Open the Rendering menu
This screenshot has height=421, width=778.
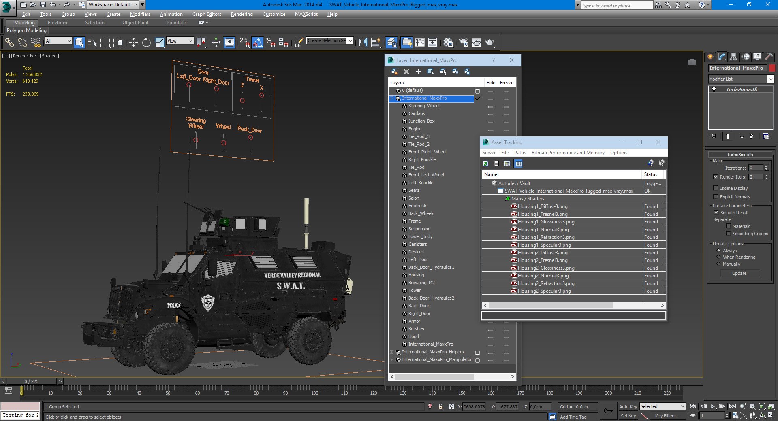242,14
